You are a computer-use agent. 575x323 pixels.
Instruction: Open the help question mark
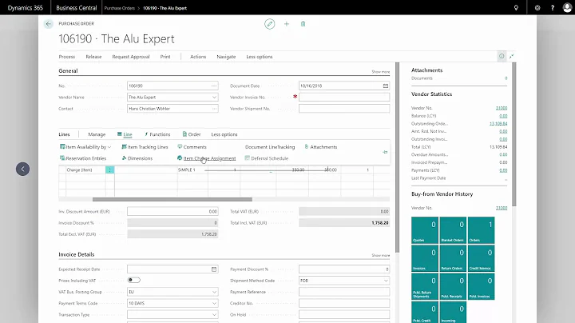553,8
